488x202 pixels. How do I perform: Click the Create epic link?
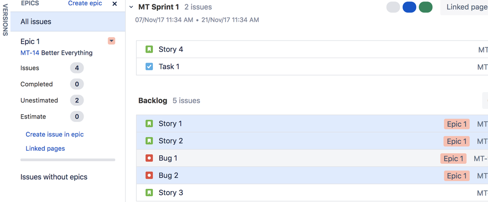pyautogui.click(x=85, y=3)
